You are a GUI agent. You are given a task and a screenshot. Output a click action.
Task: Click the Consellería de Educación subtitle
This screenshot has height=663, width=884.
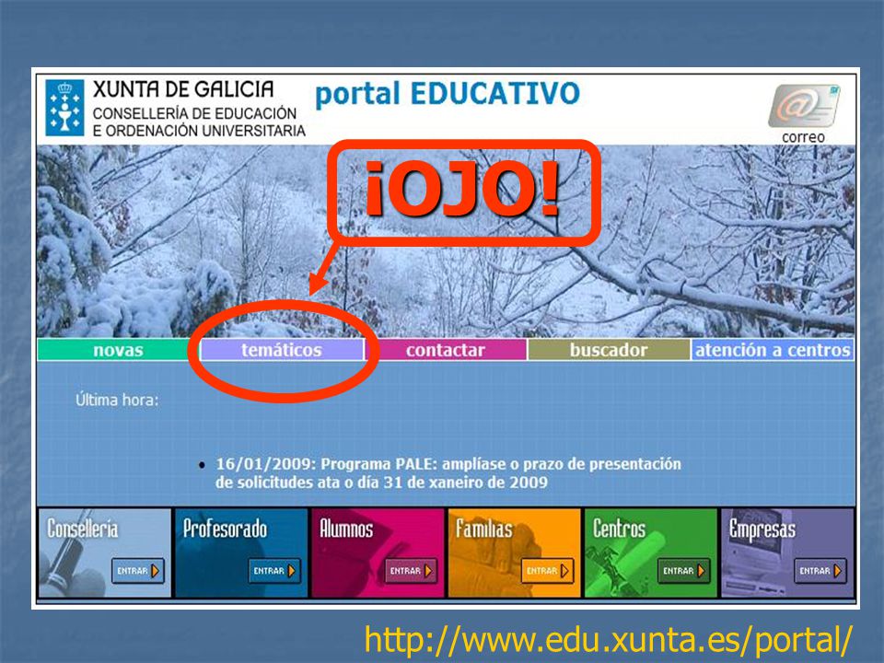point(199,122)
